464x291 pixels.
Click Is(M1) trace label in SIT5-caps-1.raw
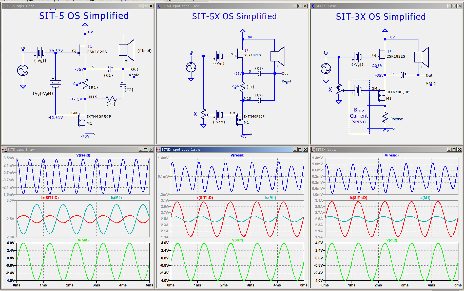(116, 198)
